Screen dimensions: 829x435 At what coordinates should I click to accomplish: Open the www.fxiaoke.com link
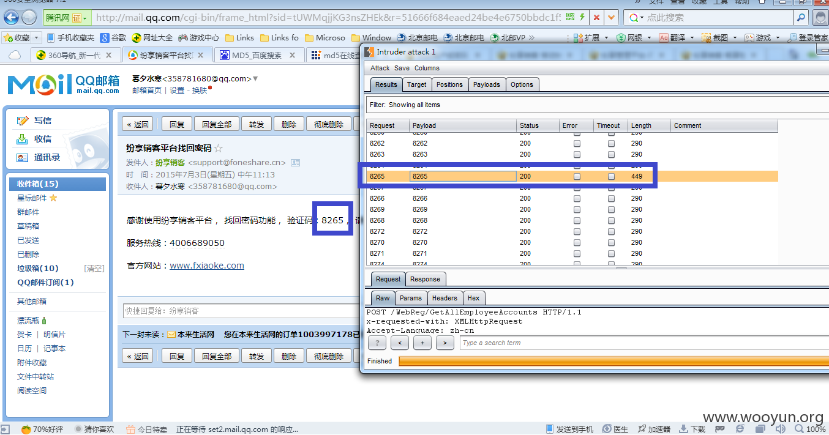207,266
